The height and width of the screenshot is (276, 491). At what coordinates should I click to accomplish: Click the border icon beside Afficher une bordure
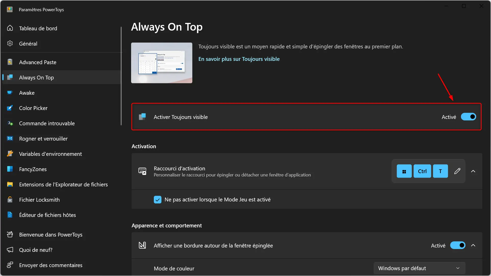point(142,245)
